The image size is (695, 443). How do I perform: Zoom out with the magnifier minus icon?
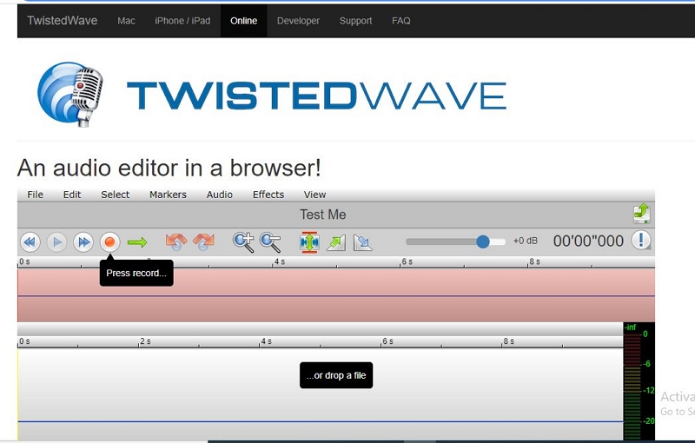click(270, 242)
